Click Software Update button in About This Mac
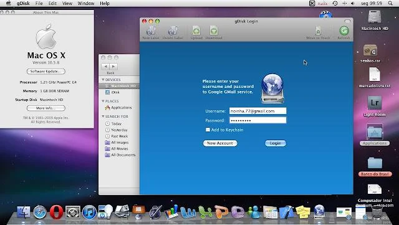The height and width of the screenshot is (225, 399). [x=46, y=72]
